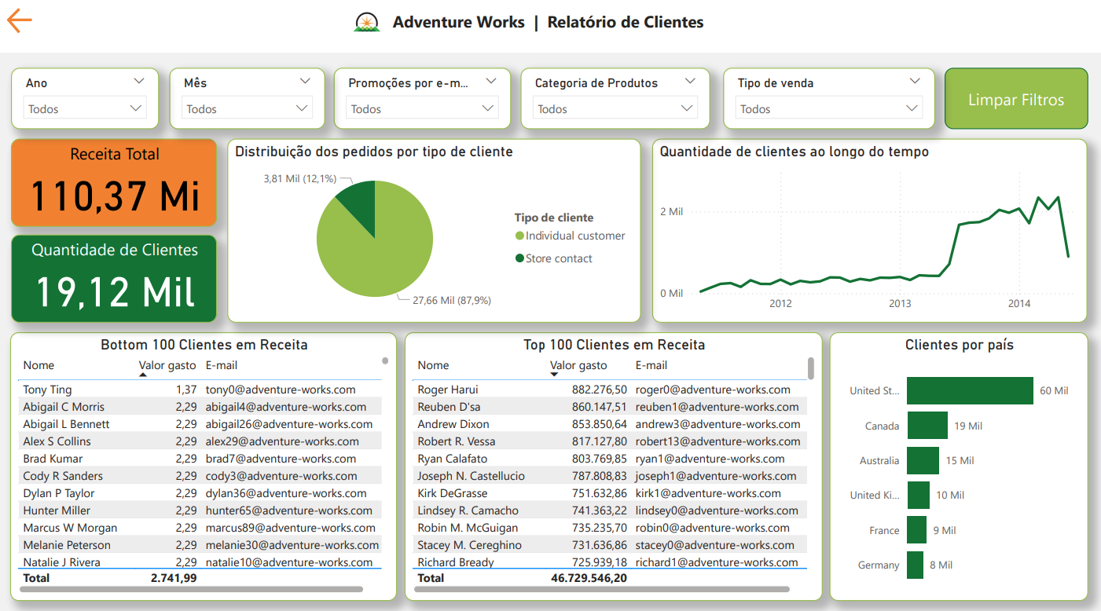Click the 2013 axis label on line chart
The image size is (1101, 611).
click(x=900, y=303)
